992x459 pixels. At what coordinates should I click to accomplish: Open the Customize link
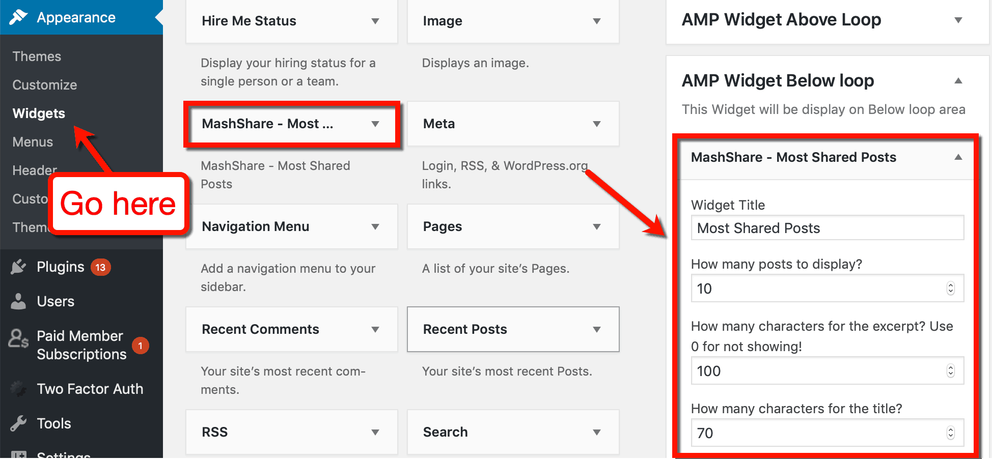pyautogui.click(x=44, y=84)
